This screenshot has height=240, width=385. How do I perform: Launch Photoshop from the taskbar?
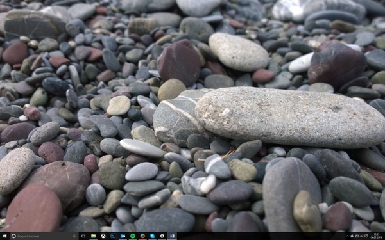point(113,236)
